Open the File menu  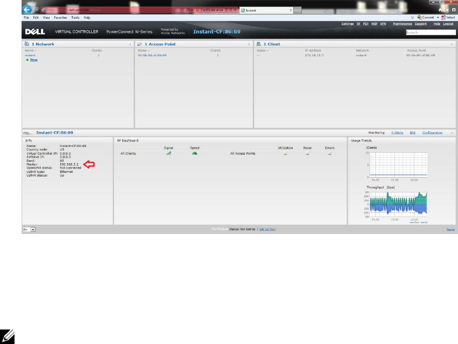click(26, 18)
